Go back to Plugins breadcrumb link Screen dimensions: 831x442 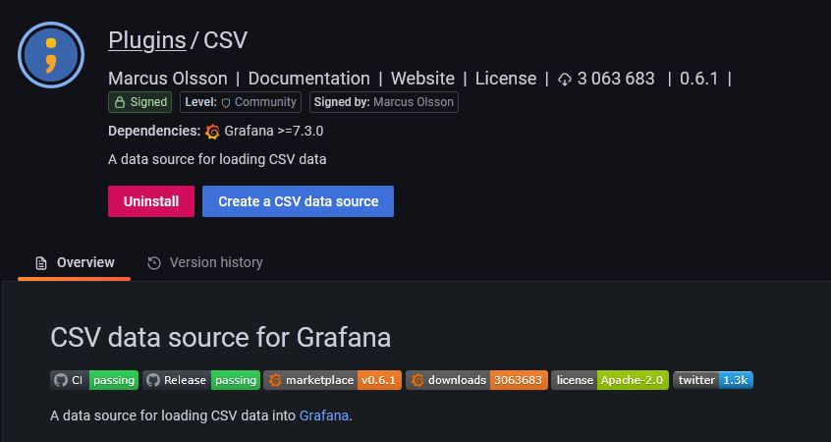click(x=146, y=40)
